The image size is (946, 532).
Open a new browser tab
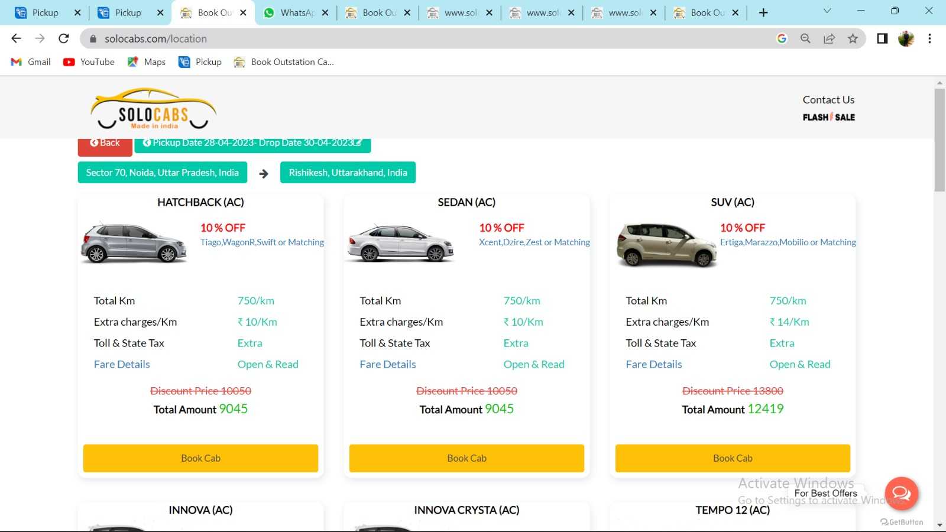click(763, 12)
